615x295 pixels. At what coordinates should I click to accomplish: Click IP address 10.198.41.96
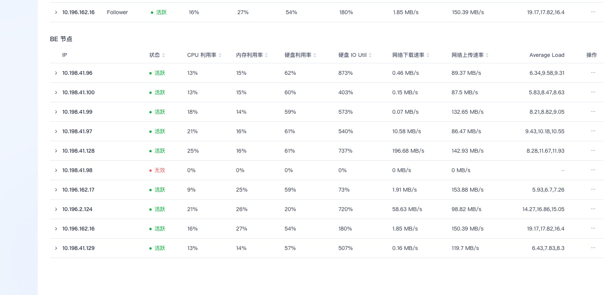pos(77,73)
